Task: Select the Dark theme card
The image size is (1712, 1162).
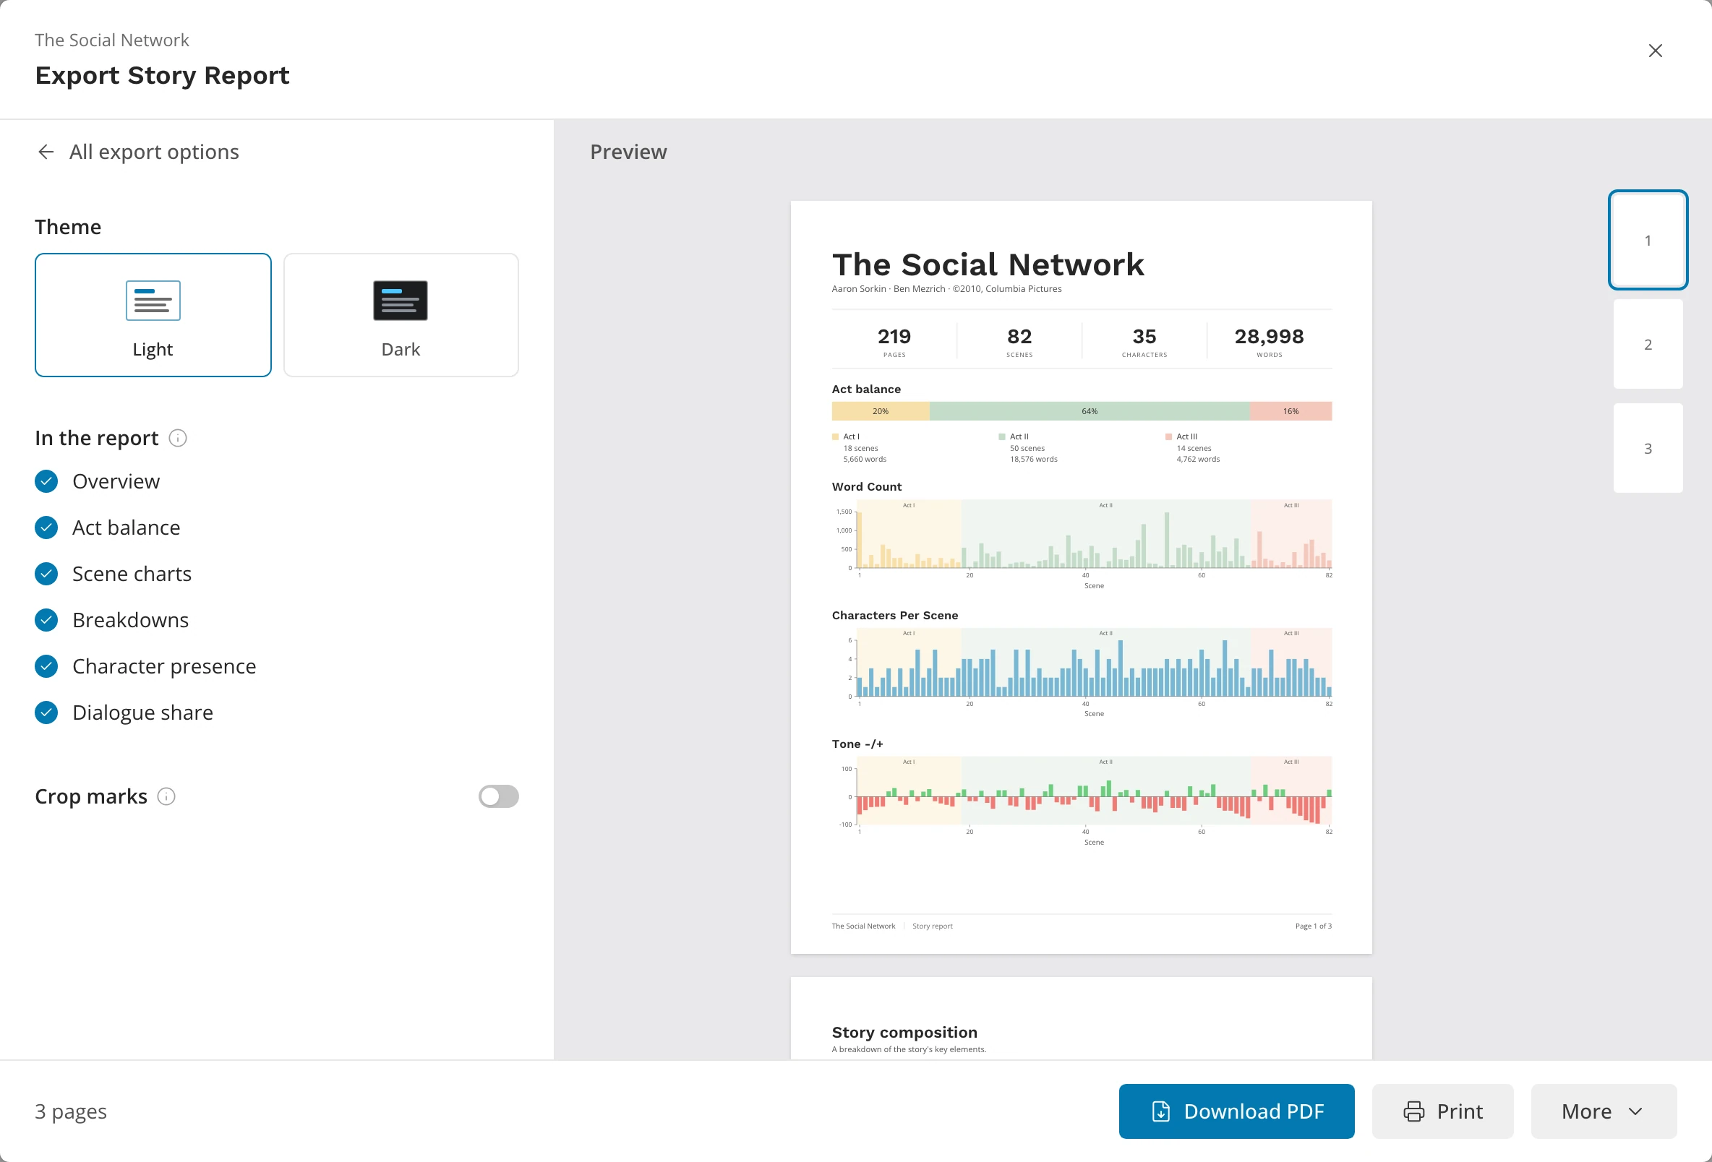Action: [x=401, y=315]
